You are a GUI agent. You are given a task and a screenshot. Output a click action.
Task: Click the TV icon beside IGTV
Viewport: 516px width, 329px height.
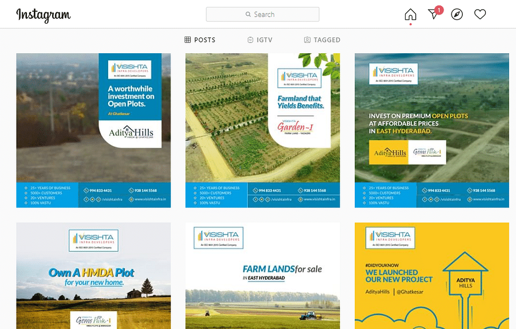(250, 40)
